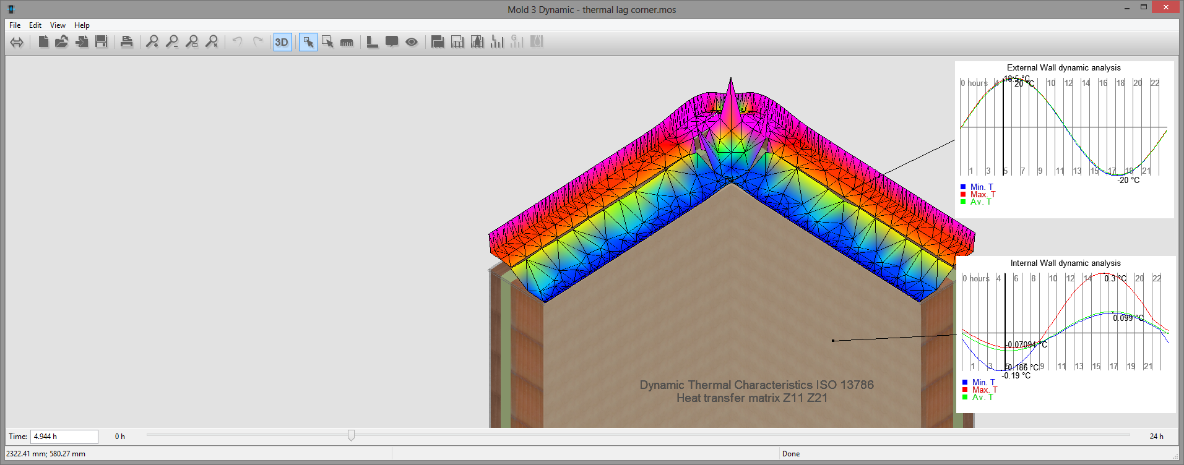Click the blue Min. T legend swatch in External Wall
The width and height of the screenshot is (1184, 465).
963,187
